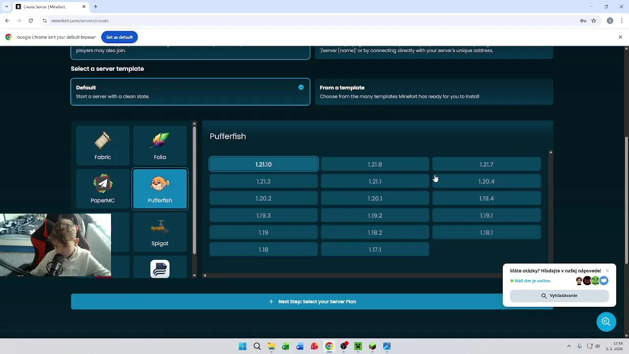
Task: Pick Pufferfish version 1.19.1
Action: pyautogui.click(x=486, y=215)
